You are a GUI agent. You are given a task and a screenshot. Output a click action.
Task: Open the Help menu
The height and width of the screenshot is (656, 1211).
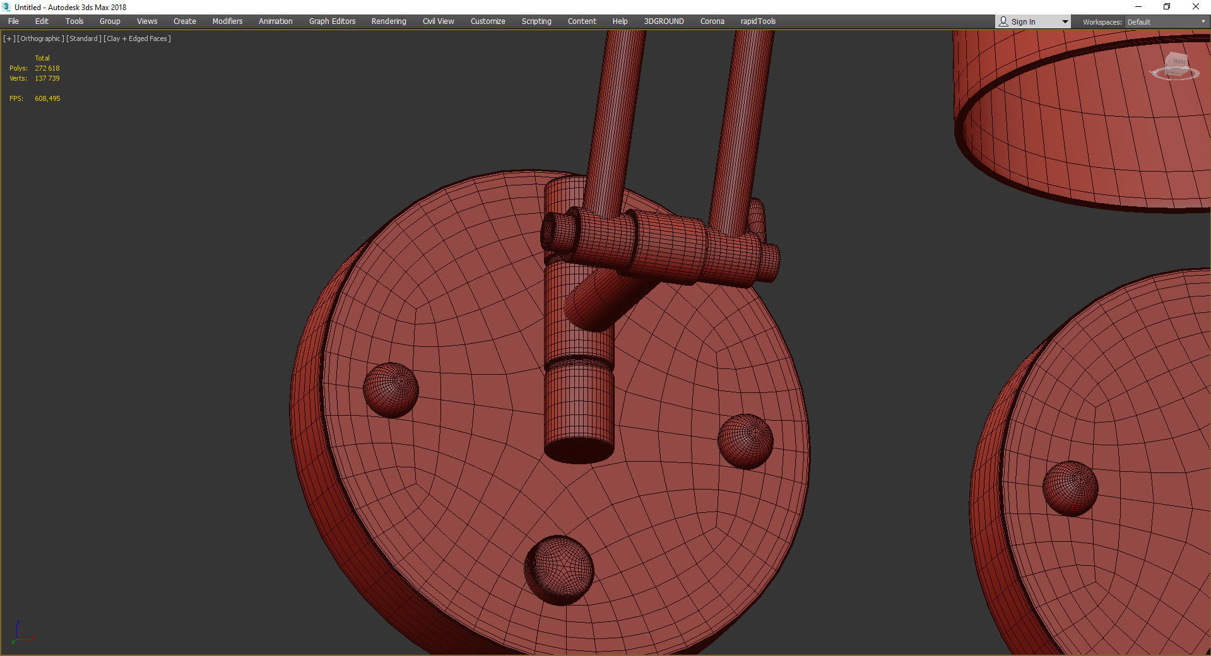pyautogui.click(x=620, y=21)
